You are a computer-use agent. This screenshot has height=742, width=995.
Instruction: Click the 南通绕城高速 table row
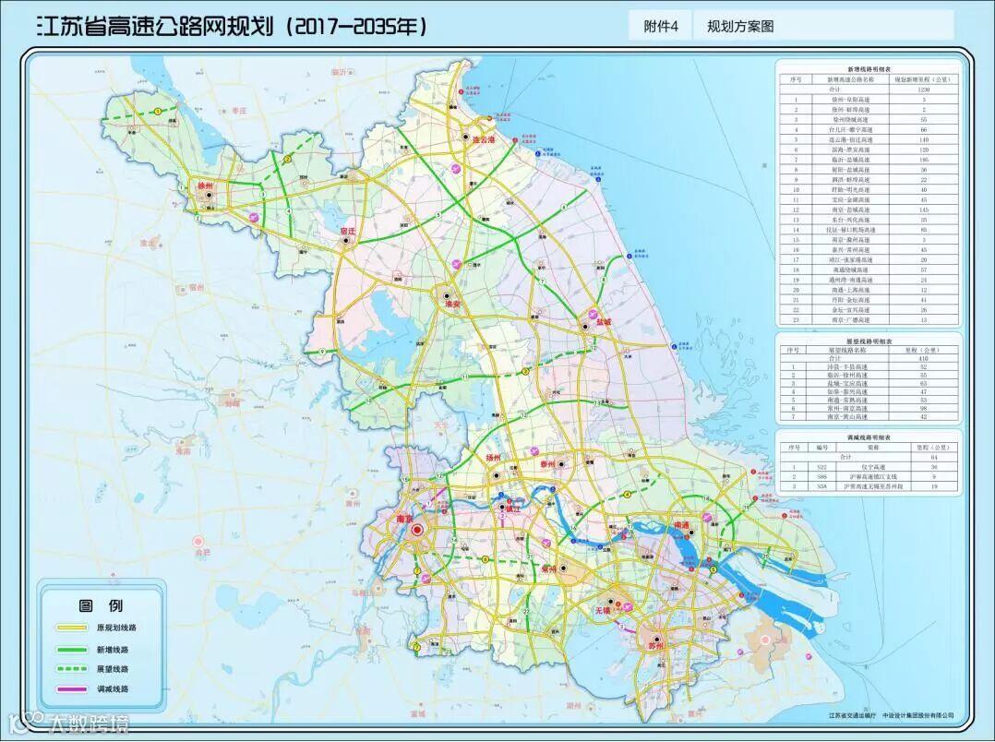(868, 269)
